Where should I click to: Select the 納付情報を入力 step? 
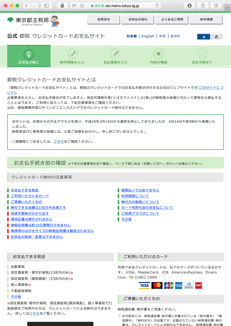[72, 57]
